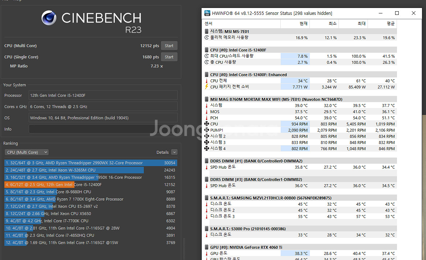Select the Core i9-9880H ranking row

tap(91, 192)
